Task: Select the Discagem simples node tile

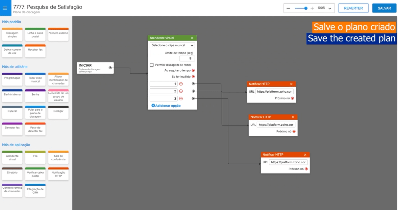Action: point(12,35)
